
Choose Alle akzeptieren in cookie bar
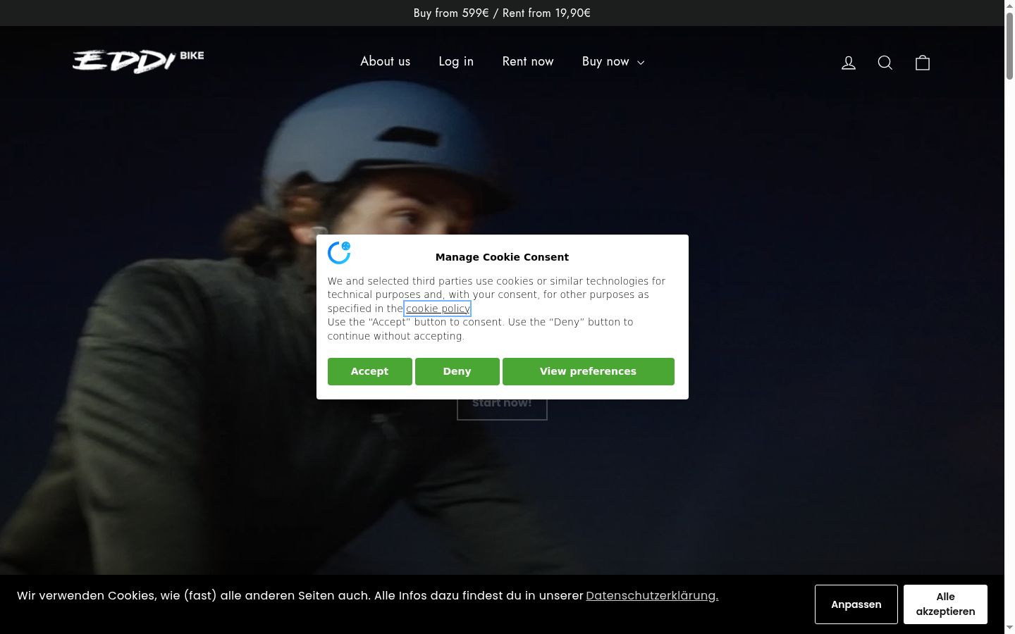[946, 604]
